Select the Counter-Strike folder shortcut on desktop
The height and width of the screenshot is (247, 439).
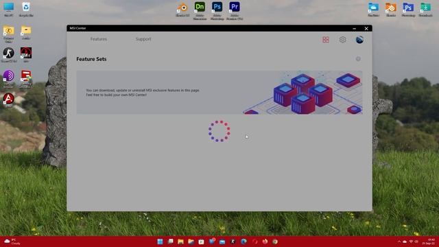coord(9,34)
